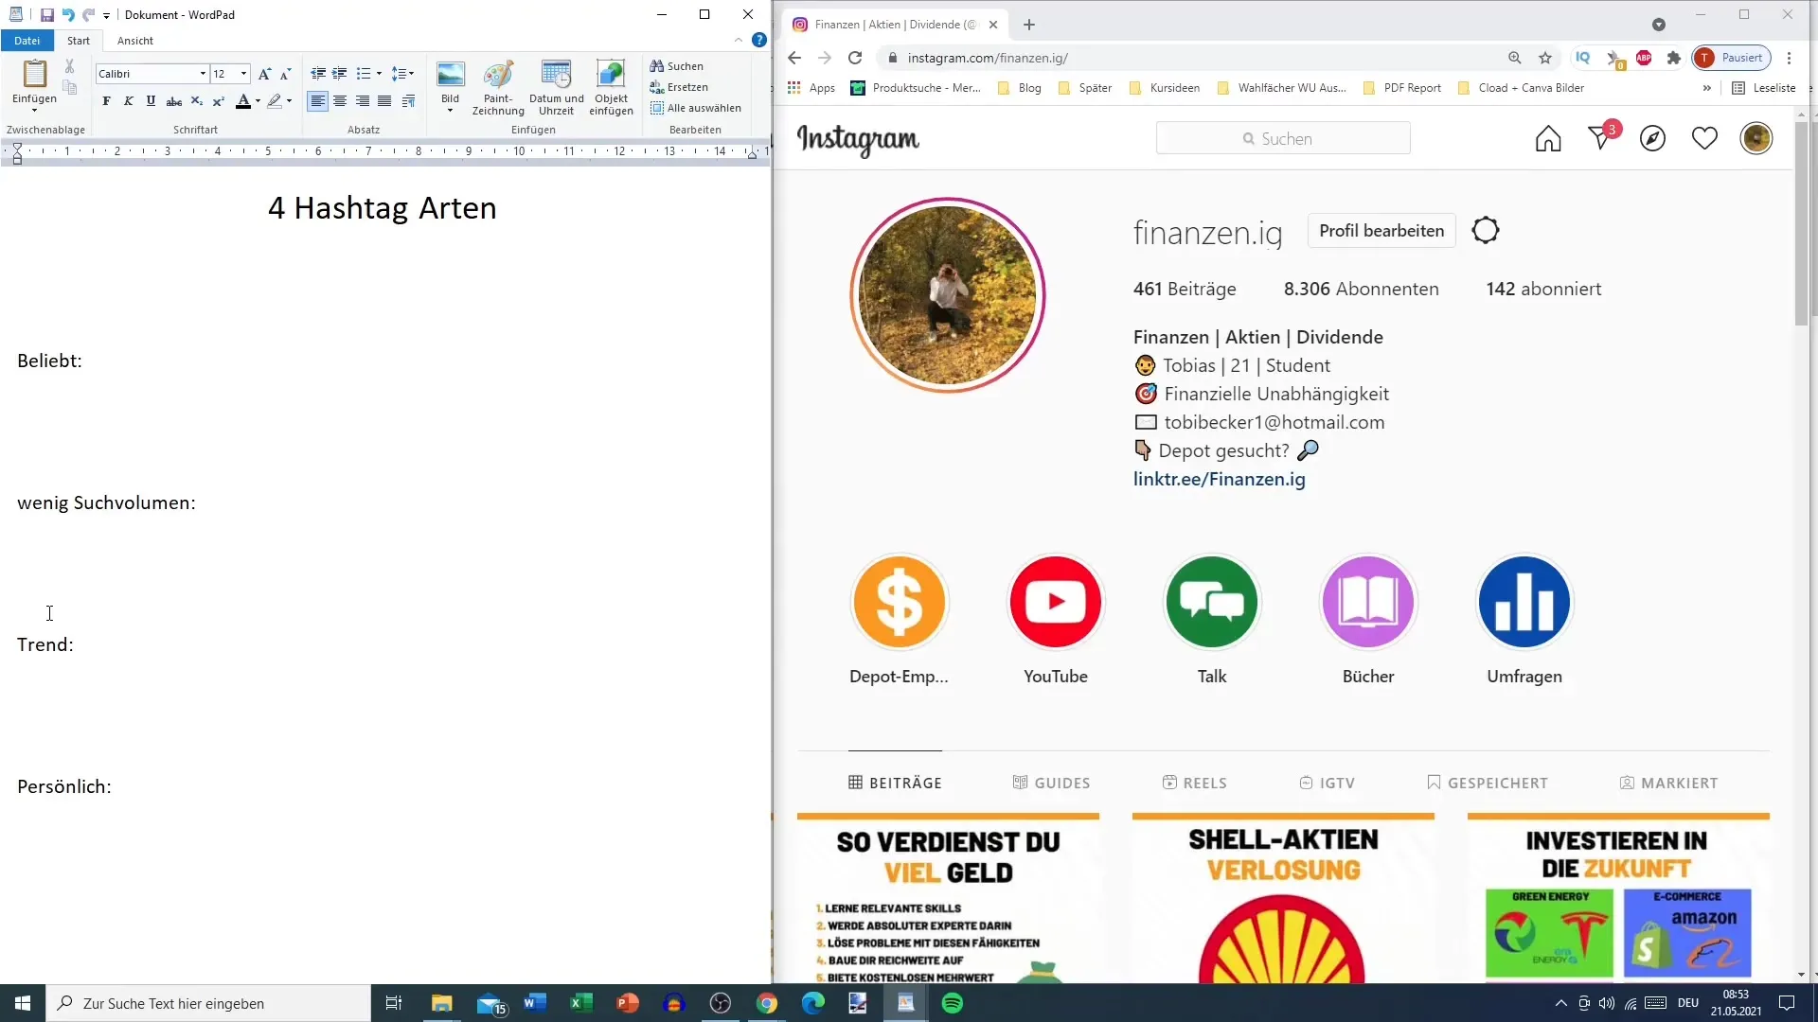
Task: Increase indent in Absatz group
Action: [x=339, y=74]
